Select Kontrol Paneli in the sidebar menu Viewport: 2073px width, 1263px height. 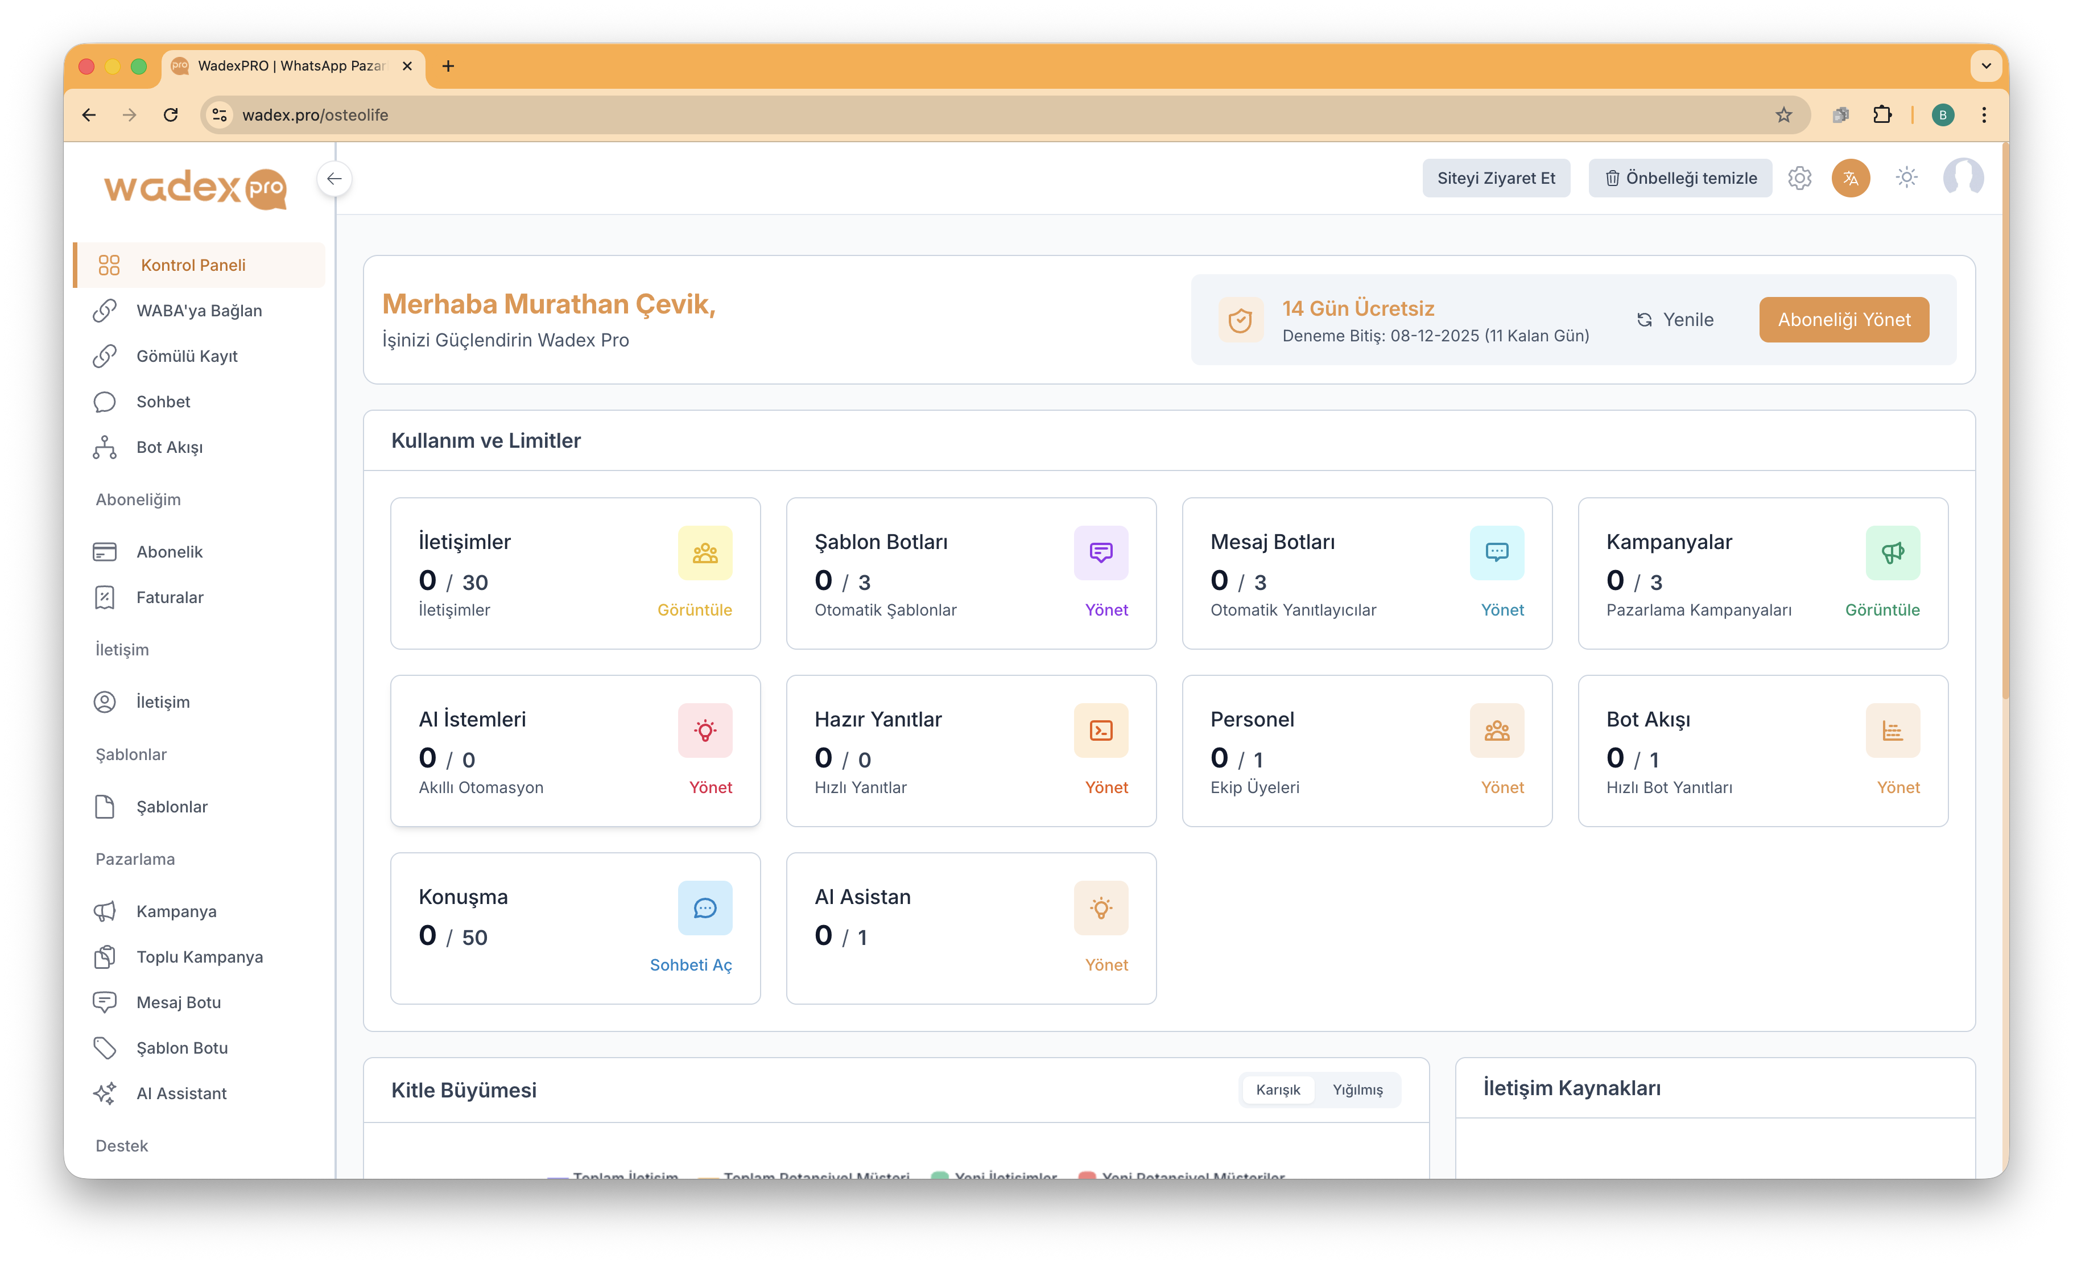[x=193, y=264]
